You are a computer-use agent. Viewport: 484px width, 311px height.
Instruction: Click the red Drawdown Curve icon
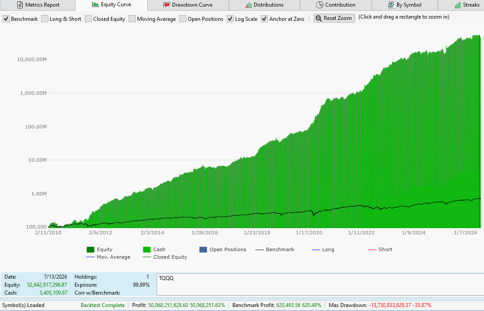167,5
